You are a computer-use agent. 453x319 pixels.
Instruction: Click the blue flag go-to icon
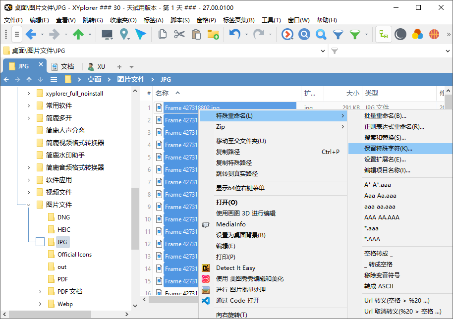tap(140, 35)
